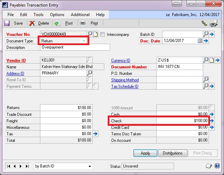
Task: Open the by Batch ID sort dropdown
Action: tap(90, 166)
